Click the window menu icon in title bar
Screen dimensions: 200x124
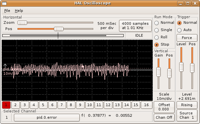coord(4,3)
